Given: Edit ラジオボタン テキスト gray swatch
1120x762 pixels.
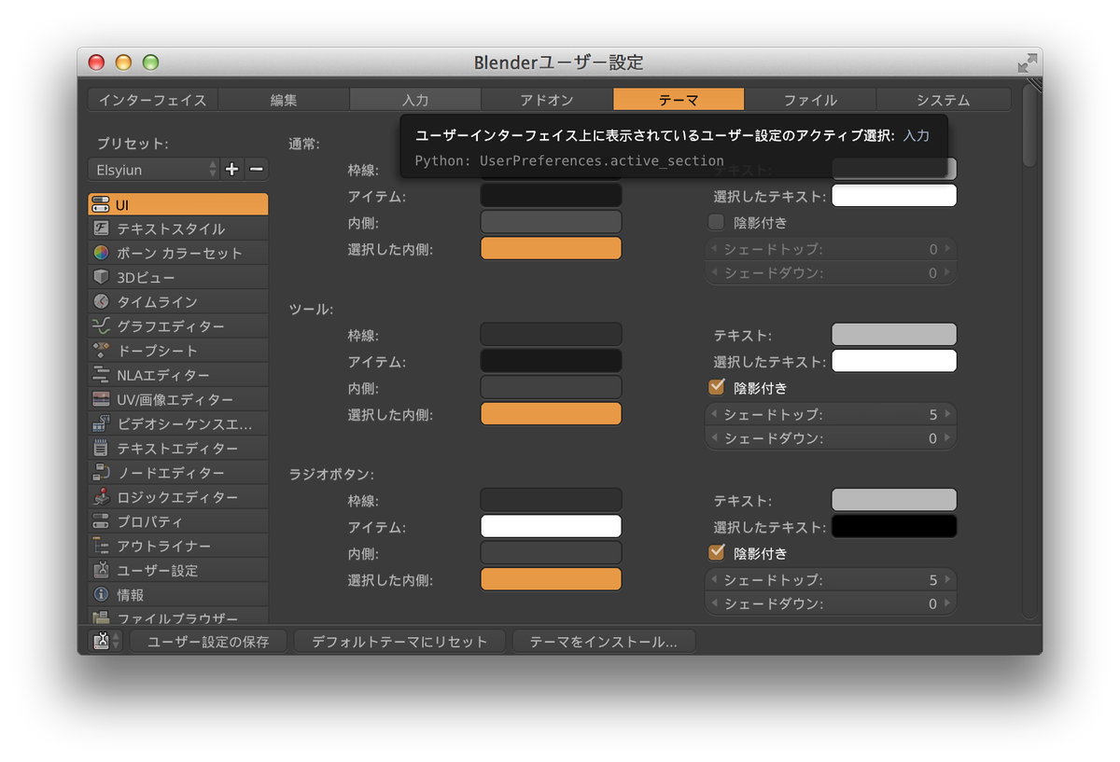Looking at the screenshot, I should (x=894, y=500).
